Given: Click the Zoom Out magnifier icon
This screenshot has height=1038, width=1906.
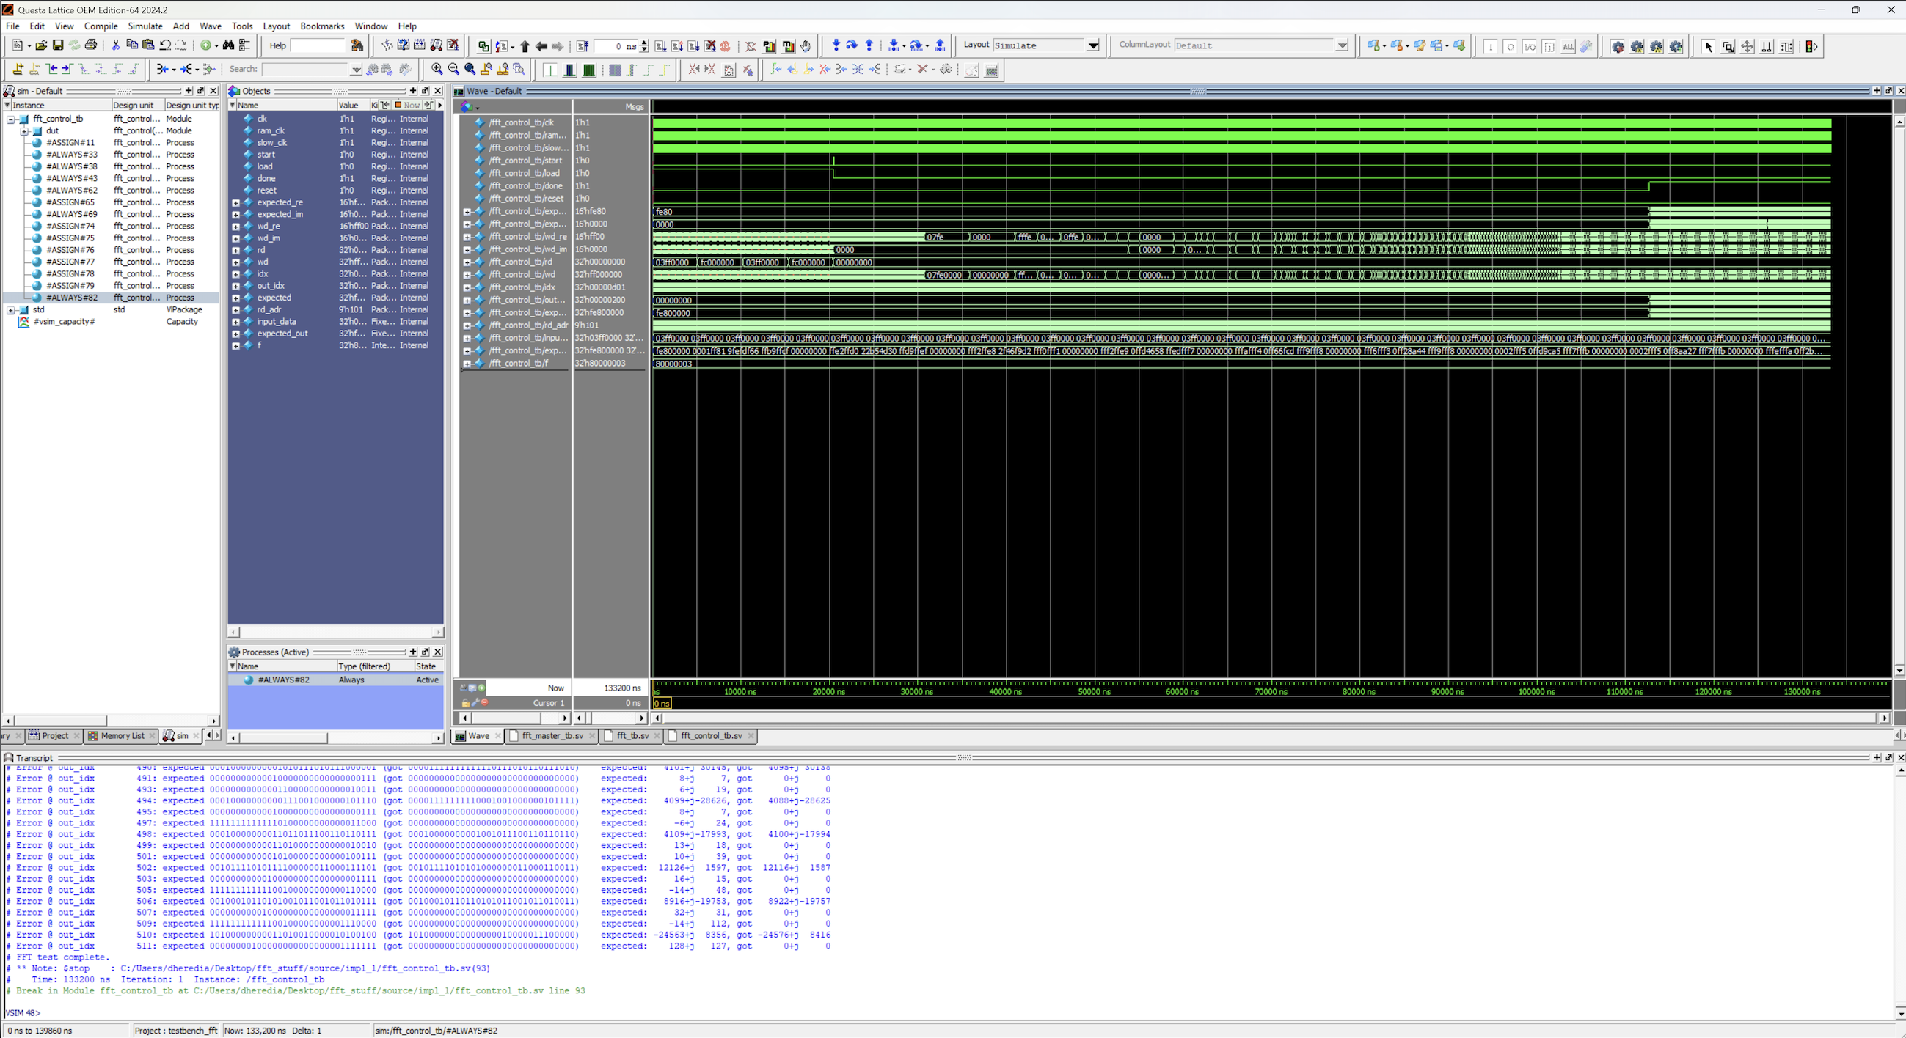Looking at the screenshot, I should coord(453,70).
